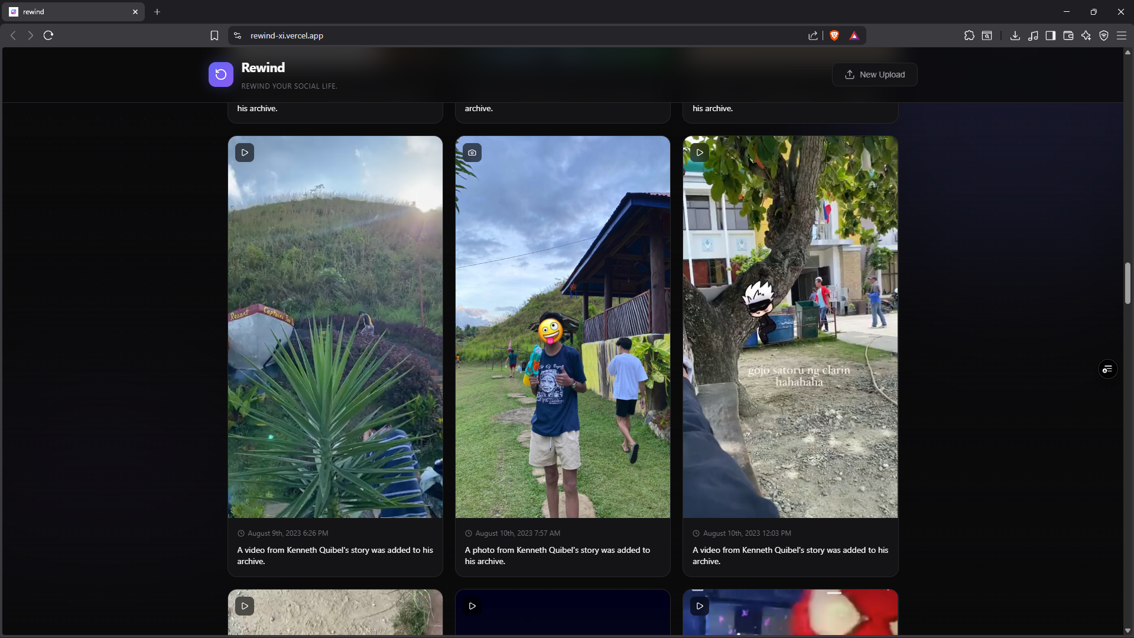The width and height of the screenshot is (1134, 638).
Task: Click timestamp August 10th, 2023 7:57 AM
Action: coord(518,533)
